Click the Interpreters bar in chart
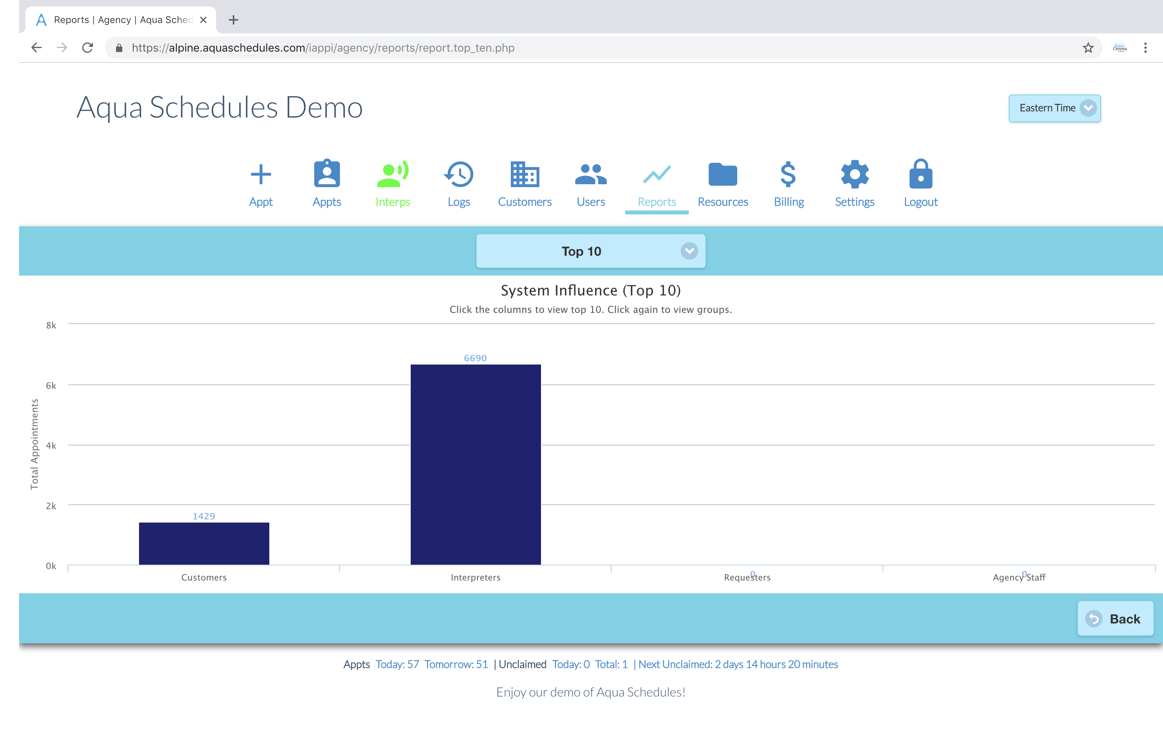This screenshot has width=1163, height=737. (x=475, y=464)
